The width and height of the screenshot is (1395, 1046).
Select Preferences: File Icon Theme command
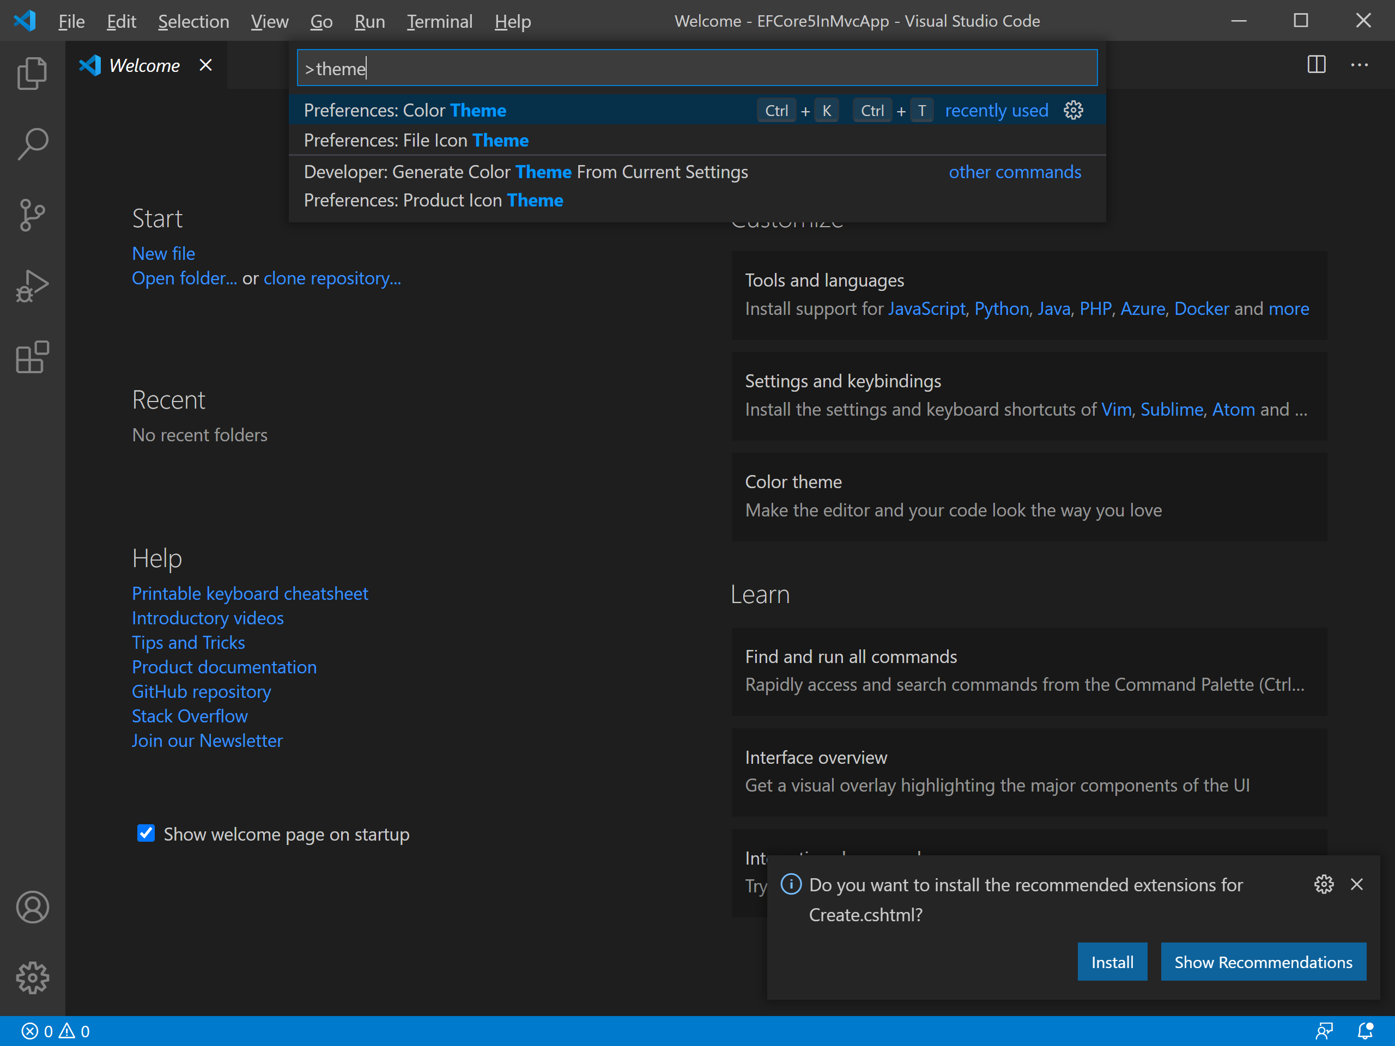click(416, 140)
